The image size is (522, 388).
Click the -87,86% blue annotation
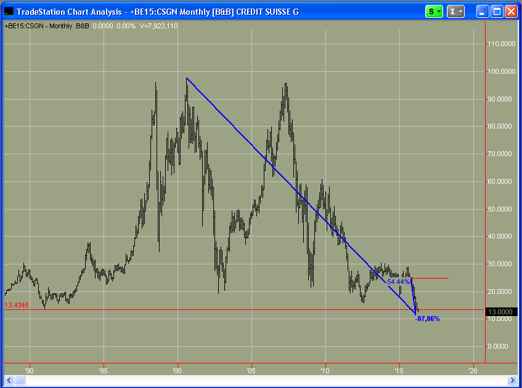[428, 319]
